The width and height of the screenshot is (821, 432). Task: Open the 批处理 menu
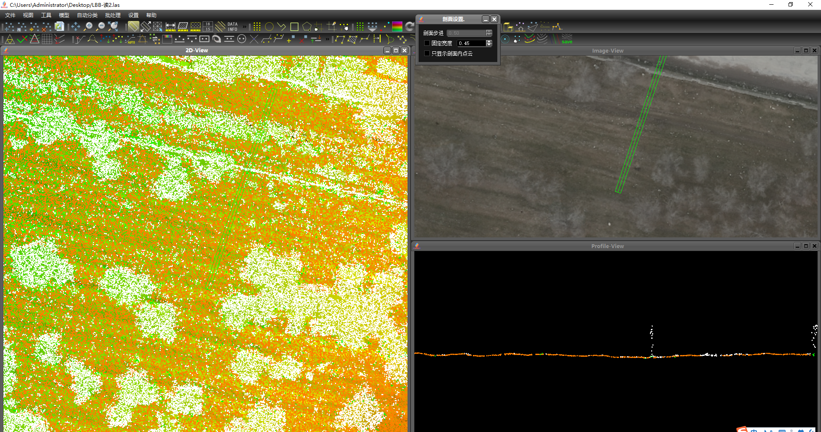[113, 15]
